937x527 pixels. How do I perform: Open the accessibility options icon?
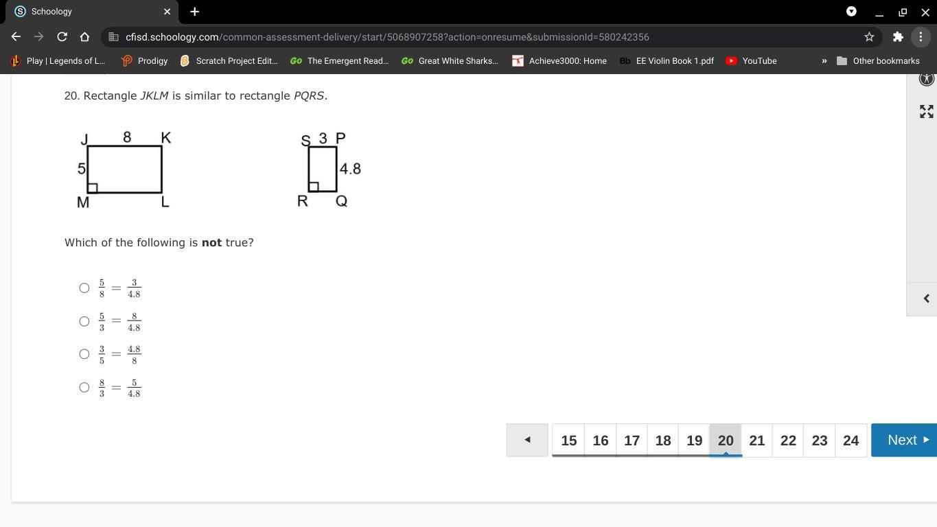click(x=927, y=78)
